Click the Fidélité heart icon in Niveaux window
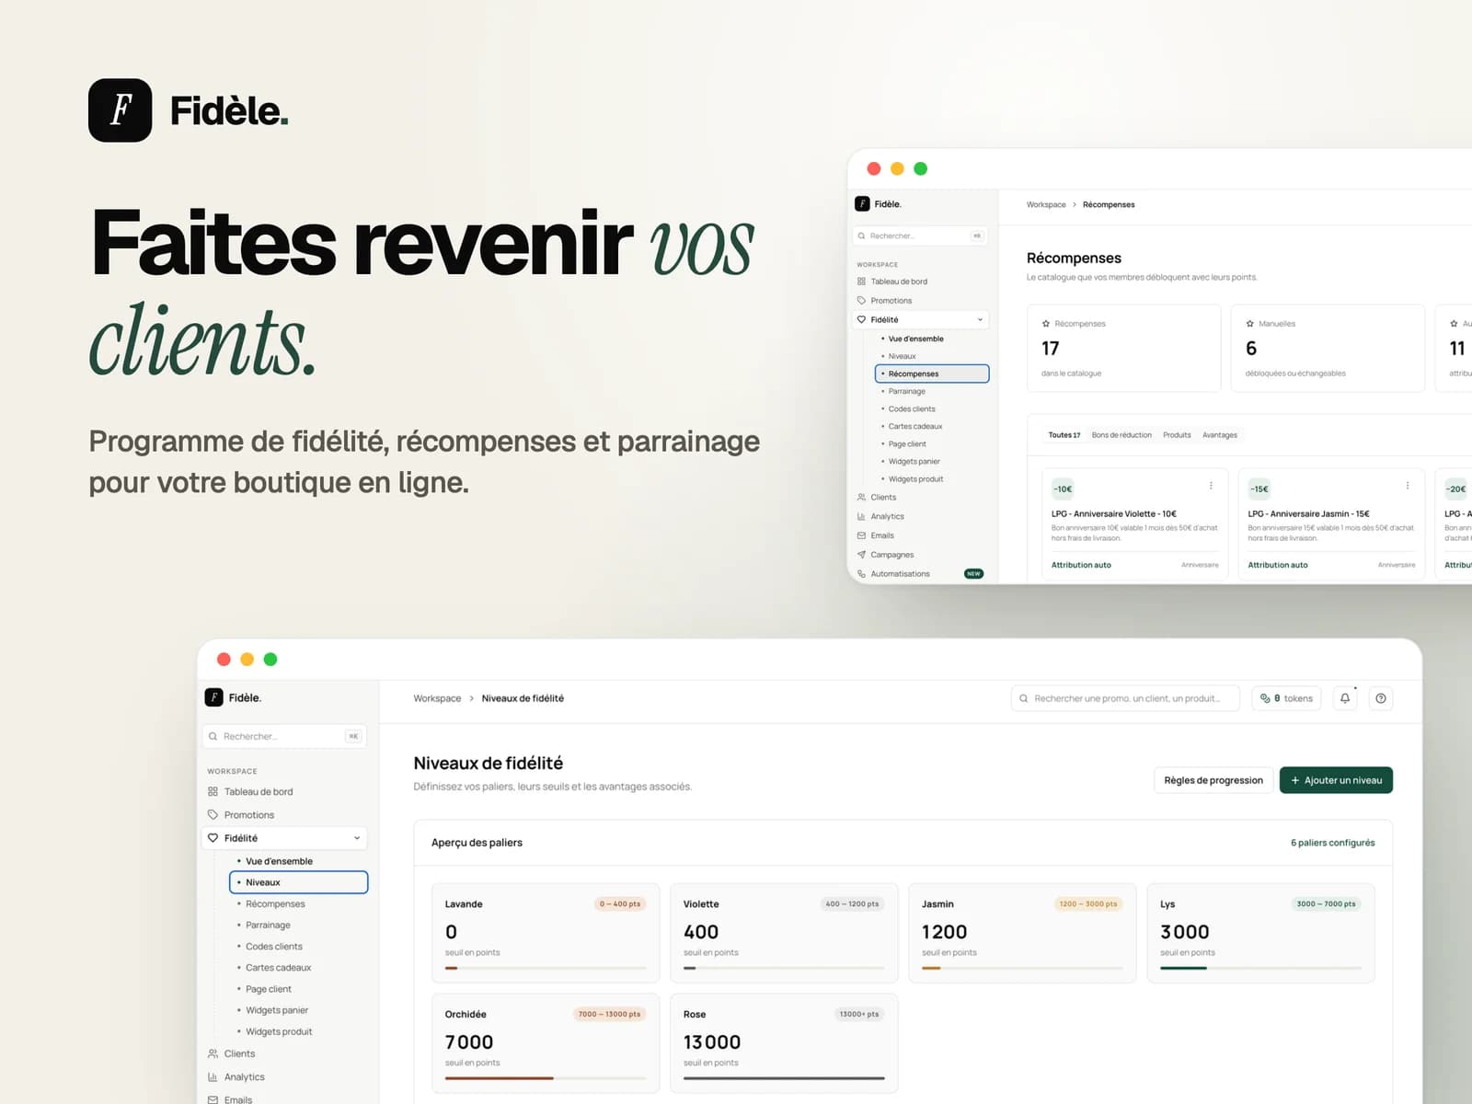 coord(213,838)
